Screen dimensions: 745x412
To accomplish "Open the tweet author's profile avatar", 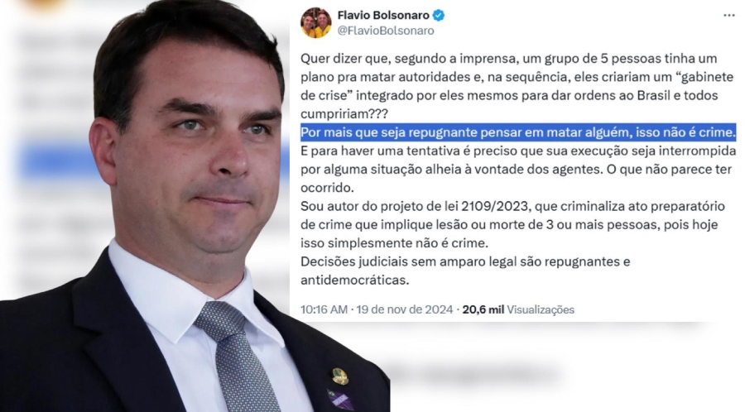I will (x=316, y=23).
